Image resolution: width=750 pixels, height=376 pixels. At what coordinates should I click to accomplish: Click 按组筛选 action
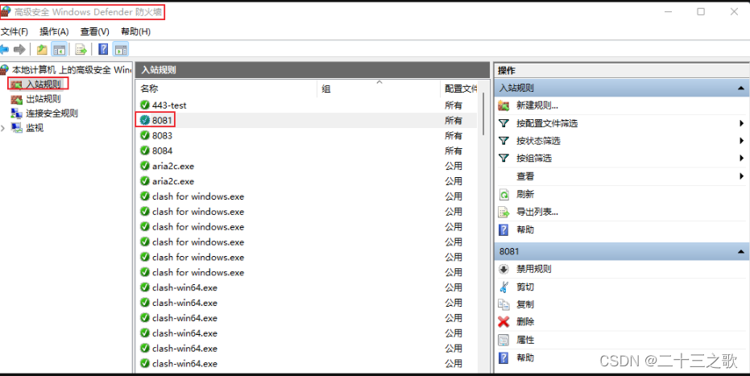(534, 158)
